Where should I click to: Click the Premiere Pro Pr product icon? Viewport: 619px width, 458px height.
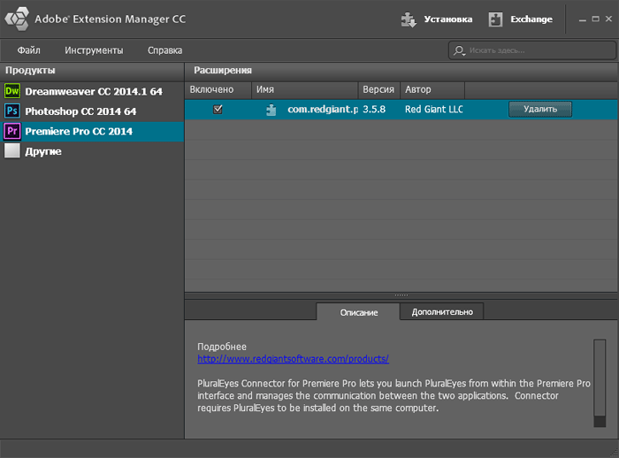(x=12, y=131)
